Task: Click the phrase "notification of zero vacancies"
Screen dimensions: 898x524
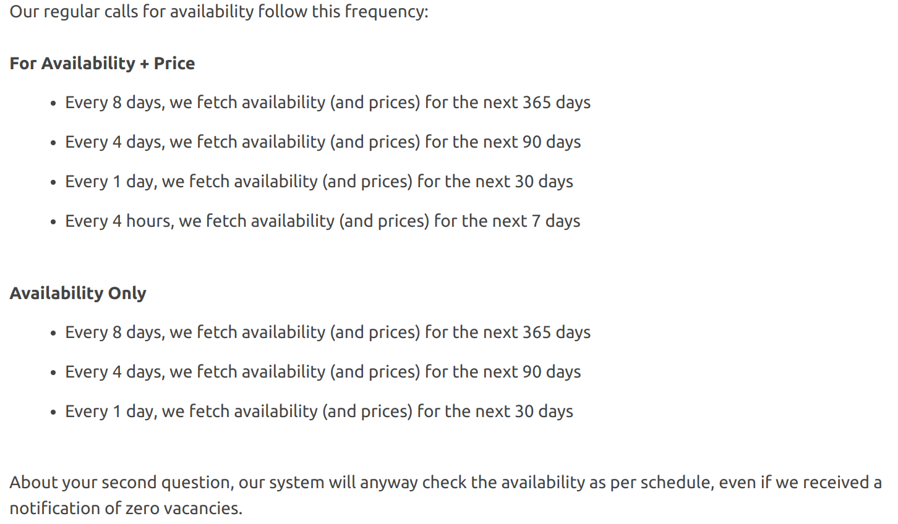Action: [x=125, y=509]
